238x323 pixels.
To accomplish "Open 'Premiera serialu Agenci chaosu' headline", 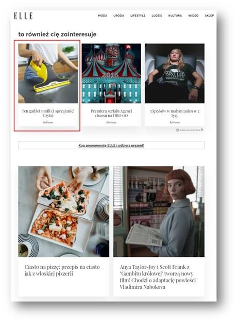I will pyautogui.click(x=111, y=113).
